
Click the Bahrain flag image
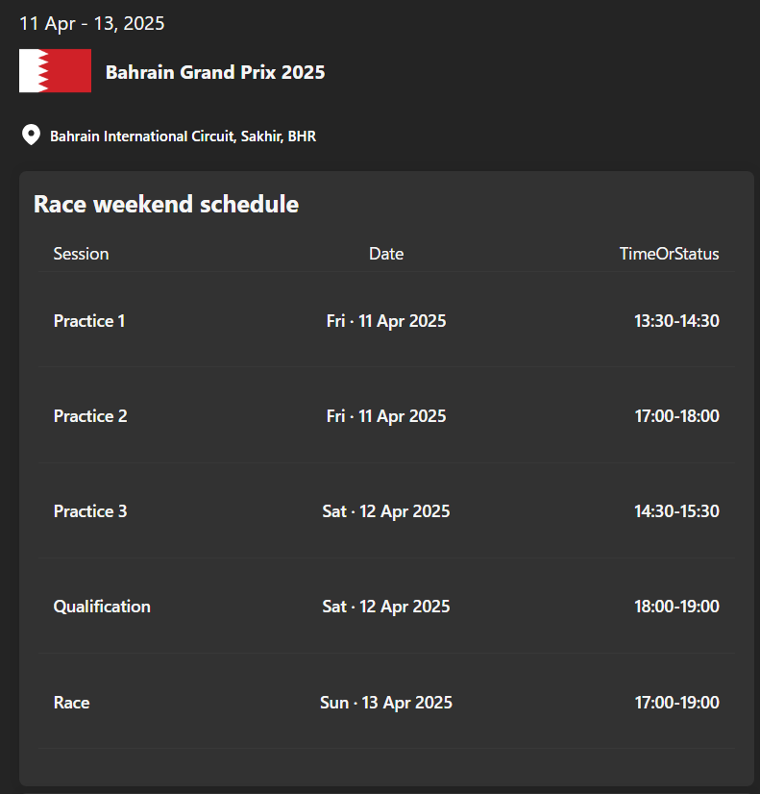(x=55, y=71)
